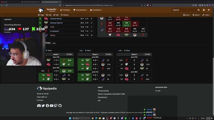Viewport: 214px width, 120px height.
Task: Open the TL.net affiliated site link
Action: coord(158,91)
